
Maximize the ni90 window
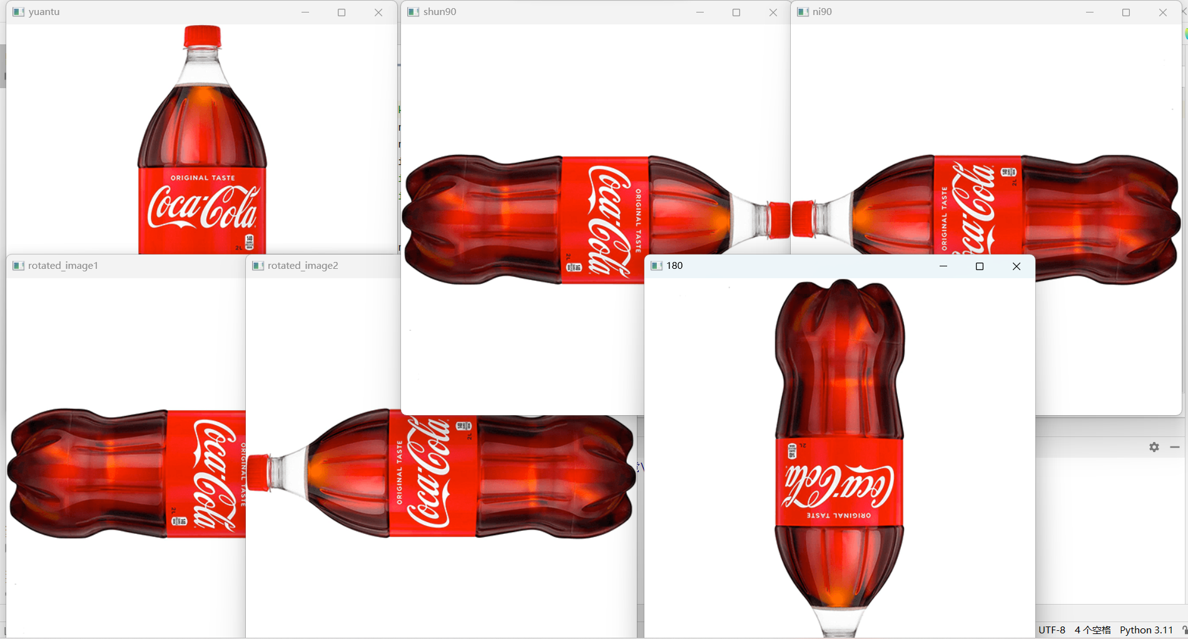pos(1126,13)
